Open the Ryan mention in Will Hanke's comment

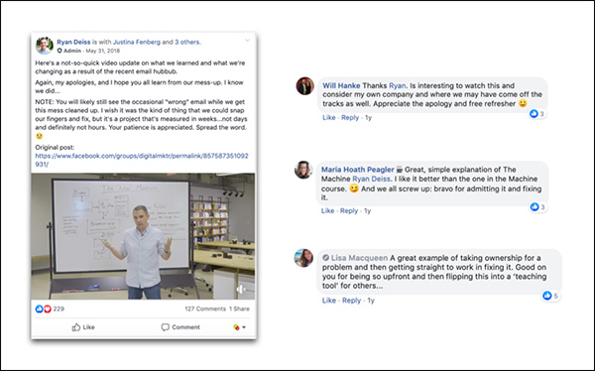[x=397, y=85]
